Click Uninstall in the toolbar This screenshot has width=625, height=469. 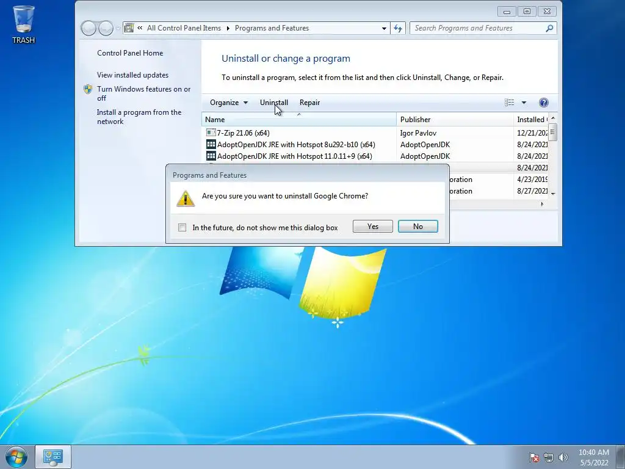pyautogui.click(x=274, y=103)
